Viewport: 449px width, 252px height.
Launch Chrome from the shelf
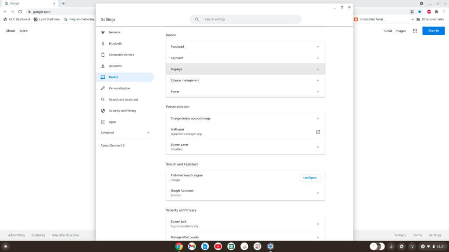pyautogui.click(x=179, y=246)
